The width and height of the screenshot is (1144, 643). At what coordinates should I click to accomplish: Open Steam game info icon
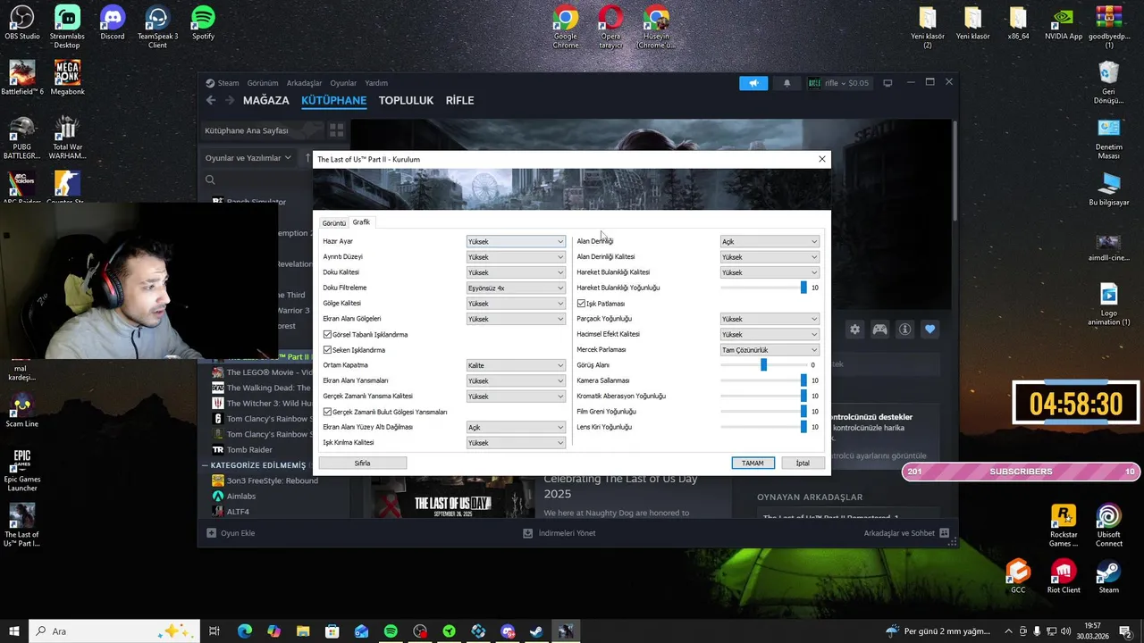point(904,330)
